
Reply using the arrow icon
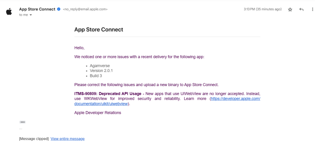(301, 9)
